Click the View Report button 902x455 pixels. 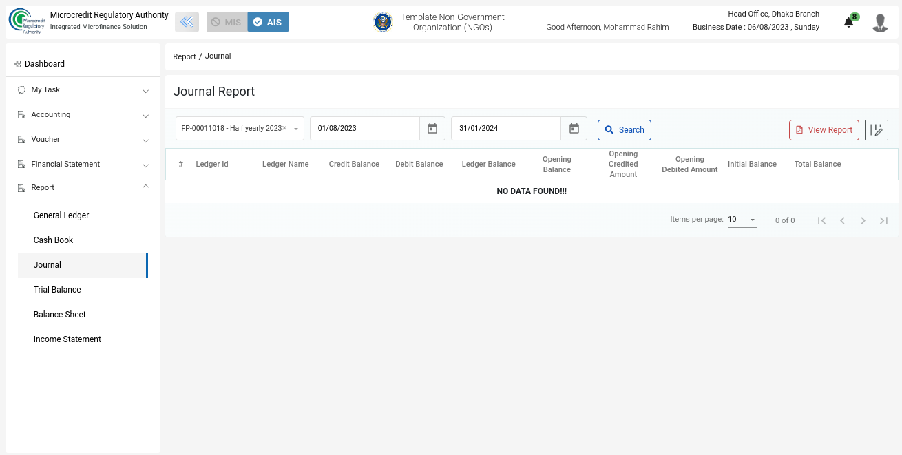click(824, 130)
